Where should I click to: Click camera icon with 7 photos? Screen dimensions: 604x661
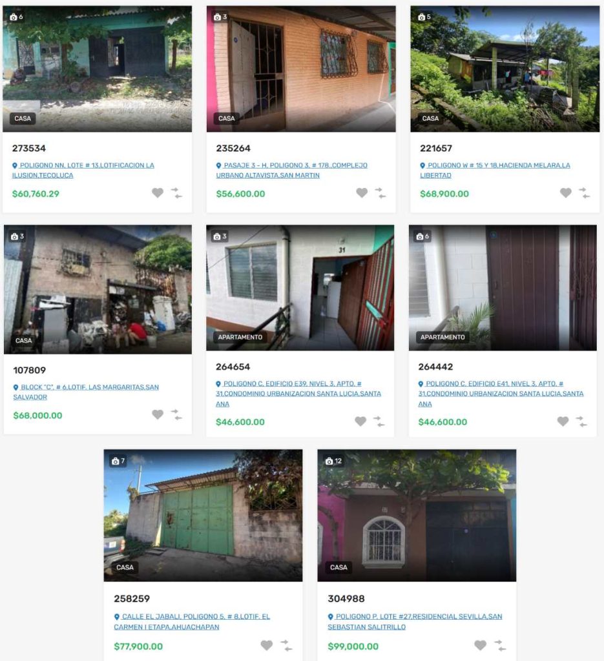118,461
